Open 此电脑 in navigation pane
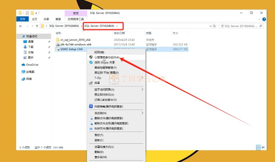This screenshot has height=162, width=275. click(30, 72)
